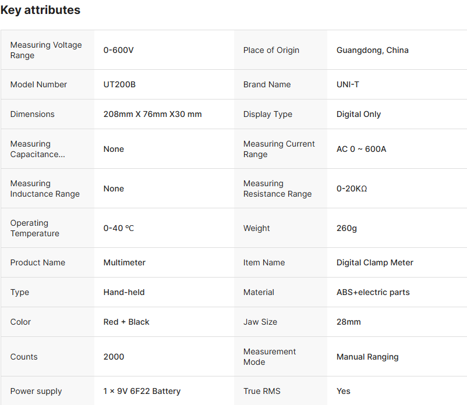The width and height of the screenshot is (467, 405).
Task: Click the UNI-T brand name value
Action: pyautogui.click(x=348, y=84)
